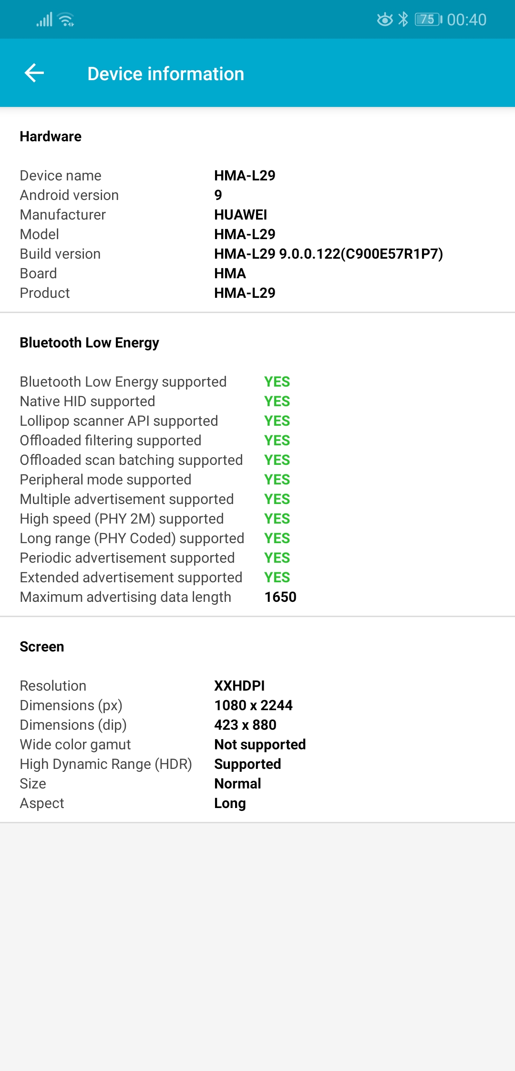Screen dimensions: 515x1071
Task: Tap the High Dynamic Range (HDR) label
Action: click(106, 764)
